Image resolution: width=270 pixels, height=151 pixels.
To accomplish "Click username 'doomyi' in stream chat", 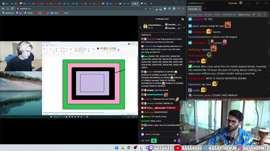I will (150, 104).
